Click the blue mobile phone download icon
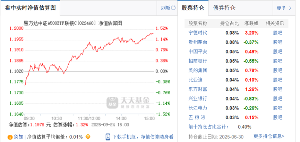This screenshot has height=142, width=300. (108, 137)
